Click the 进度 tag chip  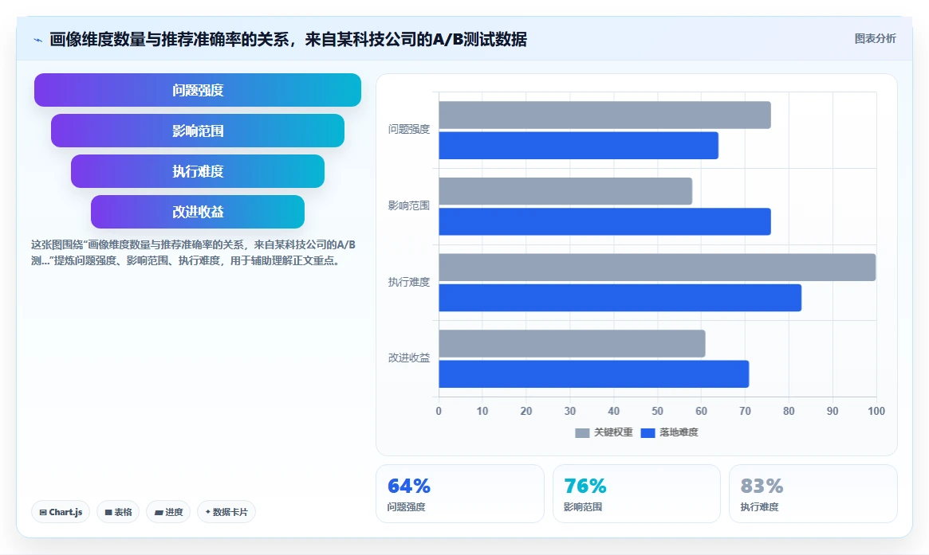click(168, 512)
